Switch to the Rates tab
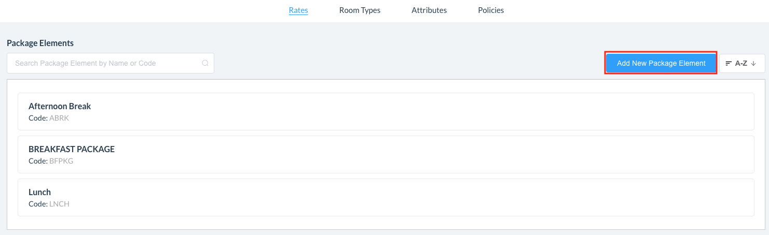Viewport: 769px width, 235px height. pyautogui.click(x=298, y=10)
